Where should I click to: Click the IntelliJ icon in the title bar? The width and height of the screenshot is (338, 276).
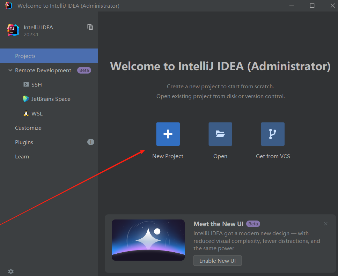(x=9, y=6)
